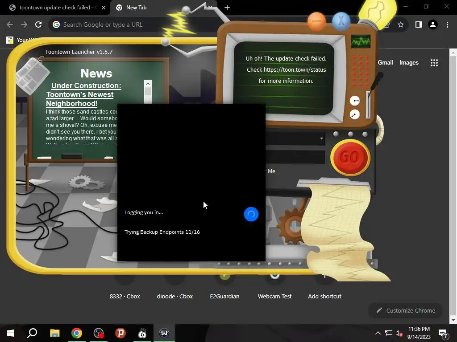The image size is (457, 342).
Task: Open a new Chrome tab with plus button
Action: [227, 8]
